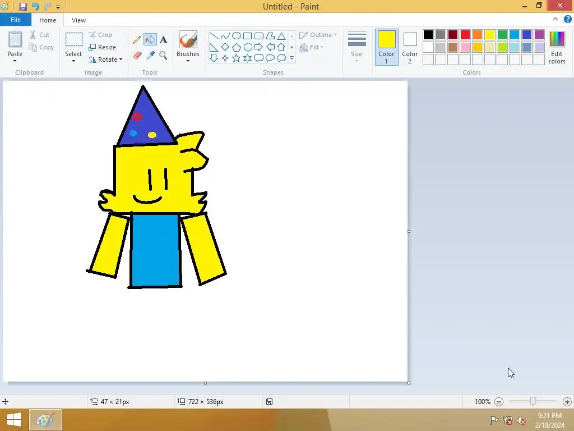Choose the Line shape
Viewport: 574px width, 431px height.
point(214,35)
